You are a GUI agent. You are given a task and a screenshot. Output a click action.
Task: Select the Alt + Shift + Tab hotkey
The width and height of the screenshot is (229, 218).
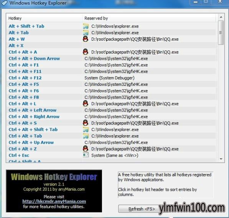click(x=26, y=26)
